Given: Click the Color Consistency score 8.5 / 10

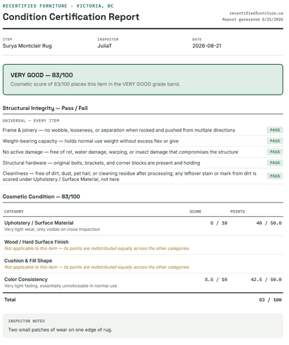Looking at the screenshot, I should (x=216, y=280).
